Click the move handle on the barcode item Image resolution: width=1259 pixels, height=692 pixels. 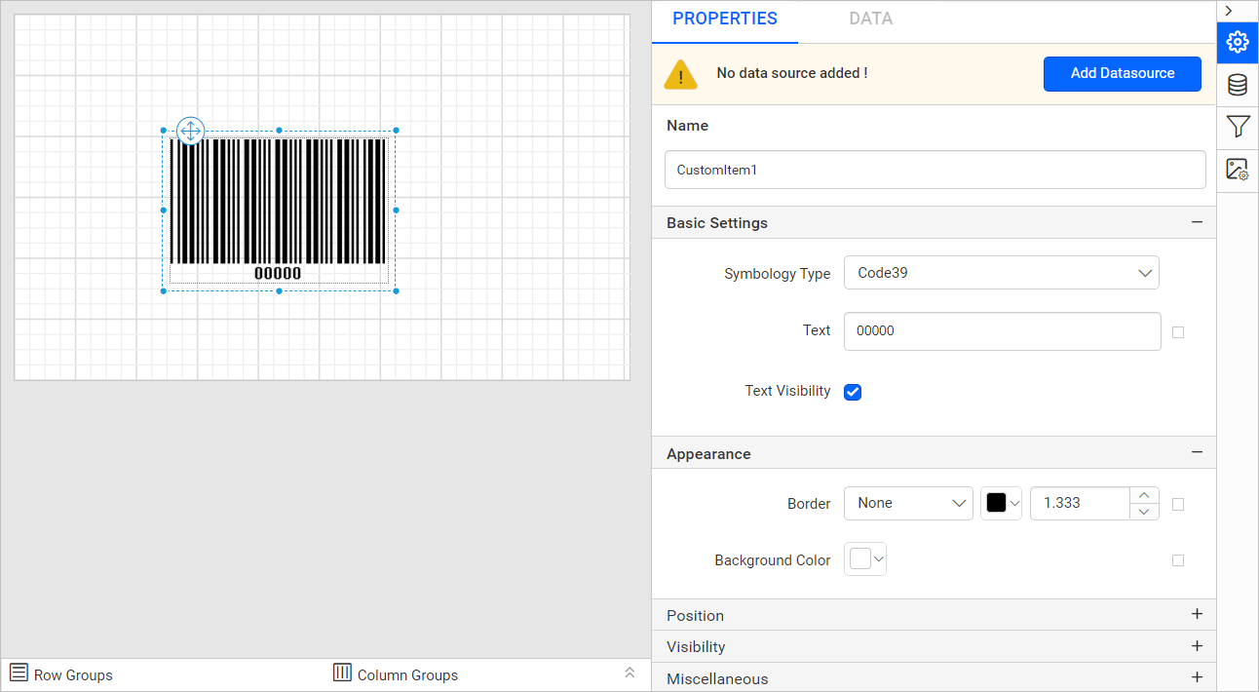click(190, 130)
